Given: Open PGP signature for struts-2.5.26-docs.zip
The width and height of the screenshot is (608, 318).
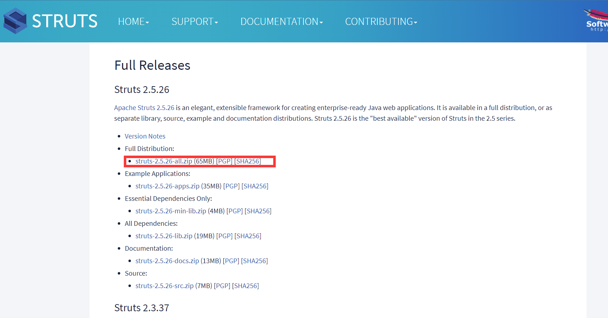Looking at the screenshot, I should [231, 261].
